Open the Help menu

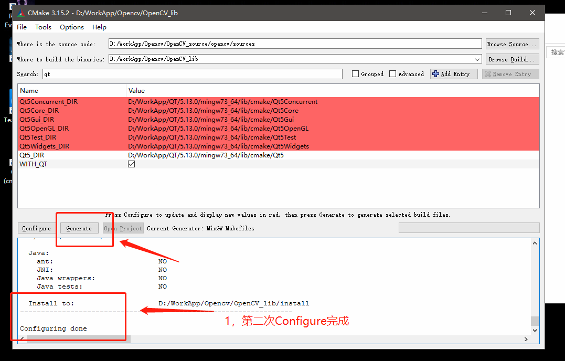tap(99, 27)
